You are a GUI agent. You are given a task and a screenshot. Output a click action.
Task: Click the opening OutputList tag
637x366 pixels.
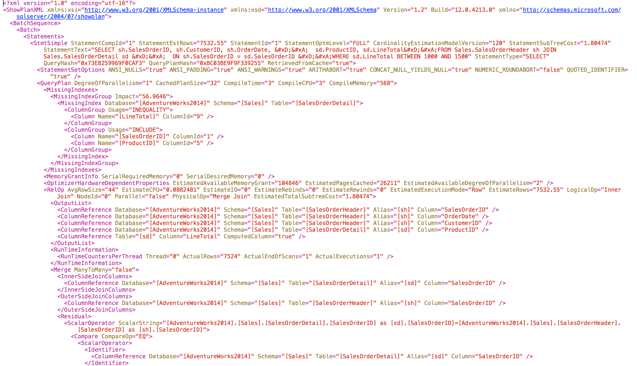pyautogui.click(x=71, y=203)
